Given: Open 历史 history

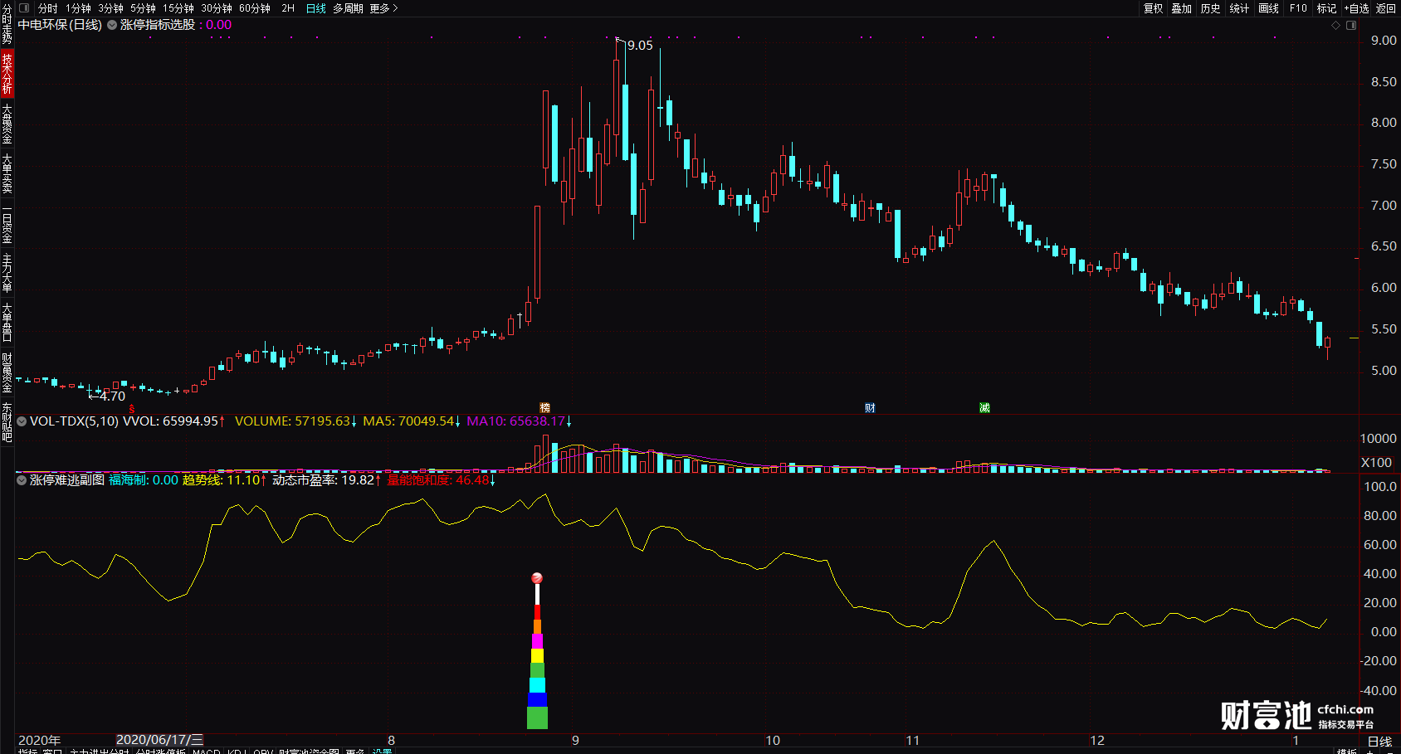Looking at the screenshot, I should [1211, 8].
